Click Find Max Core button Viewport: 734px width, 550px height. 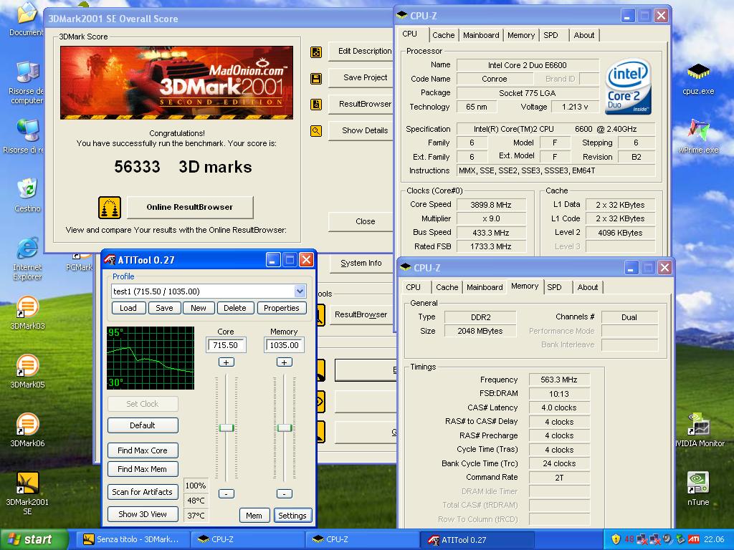tap(143, 450)
